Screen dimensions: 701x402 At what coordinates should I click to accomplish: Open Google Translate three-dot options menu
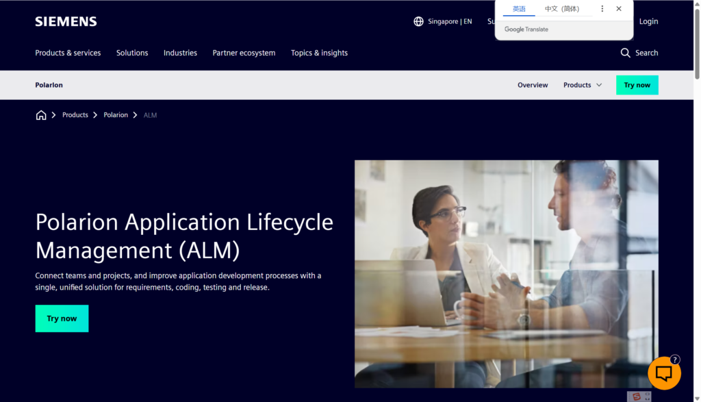coord(602,9)
